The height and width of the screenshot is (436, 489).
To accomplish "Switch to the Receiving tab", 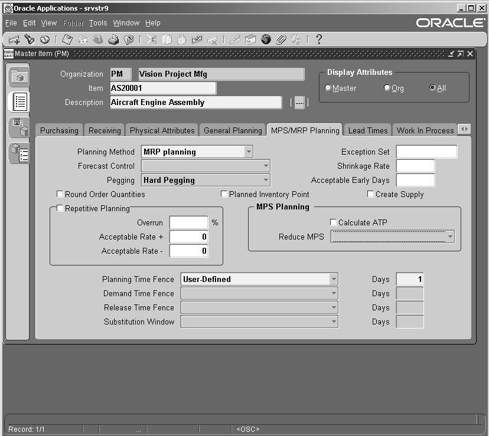I will pyautogui.click(x=105, y=130).
